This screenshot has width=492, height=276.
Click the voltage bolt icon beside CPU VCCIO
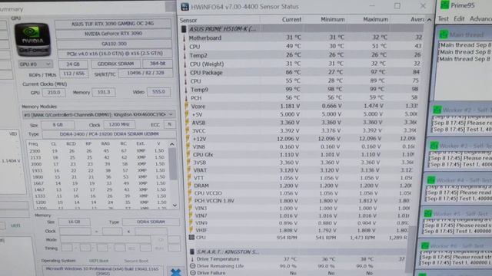pyautogui.click(x=190, y=192)
